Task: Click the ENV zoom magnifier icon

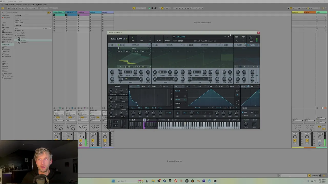Action: 172,99
